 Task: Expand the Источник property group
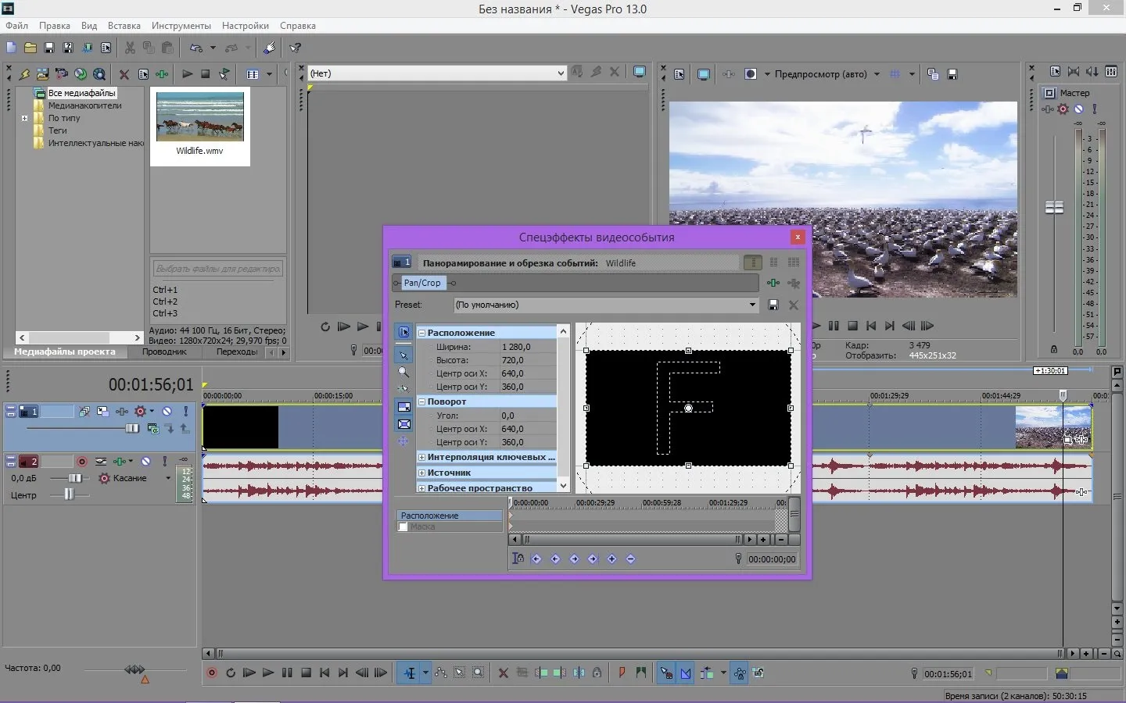[422, 473]
